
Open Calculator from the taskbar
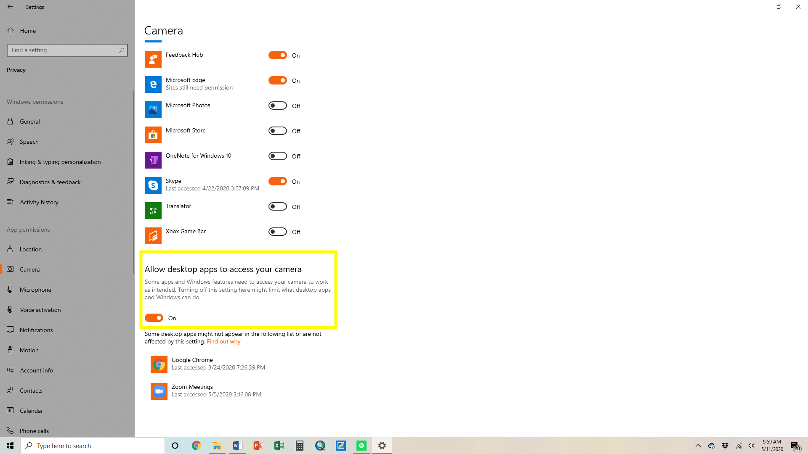[299, 446]
